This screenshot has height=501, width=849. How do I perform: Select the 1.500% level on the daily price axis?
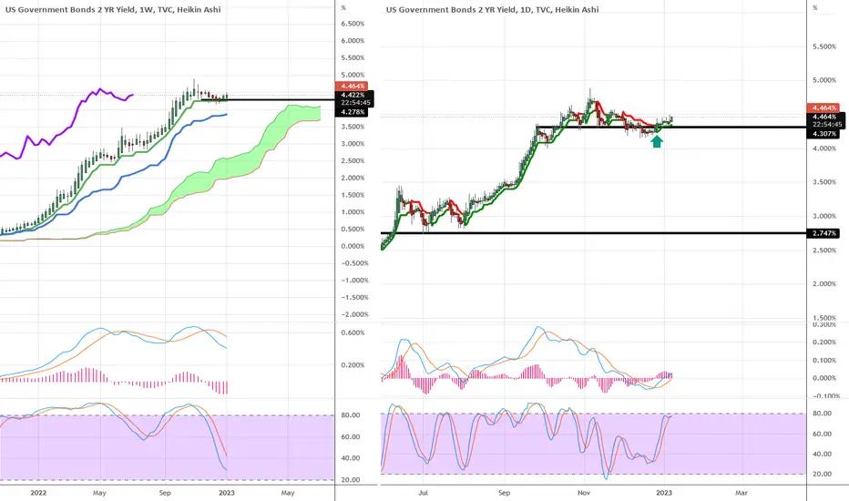824,318
